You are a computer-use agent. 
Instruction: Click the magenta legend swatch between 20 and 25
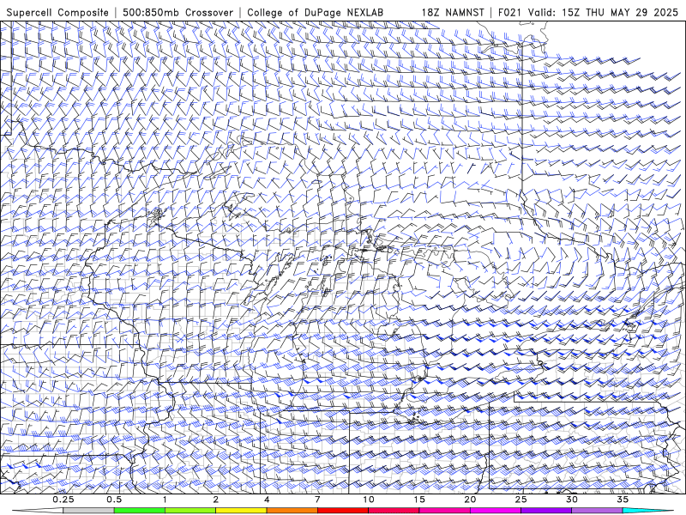(496, 511)
